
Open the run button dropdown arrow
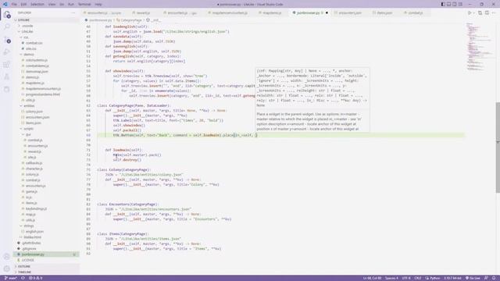coord(473,12)
